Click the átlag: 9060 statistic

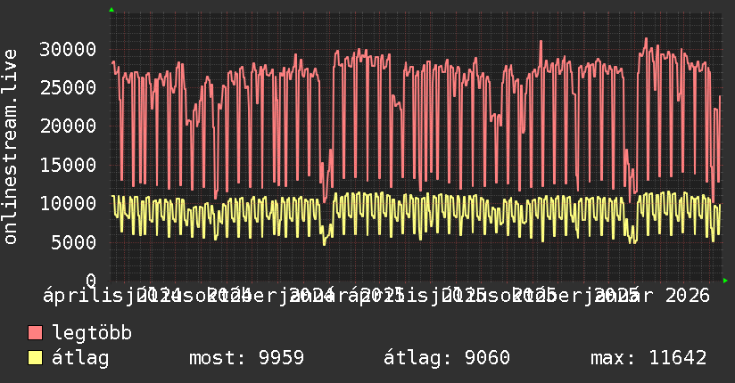[x=447, y=358]
